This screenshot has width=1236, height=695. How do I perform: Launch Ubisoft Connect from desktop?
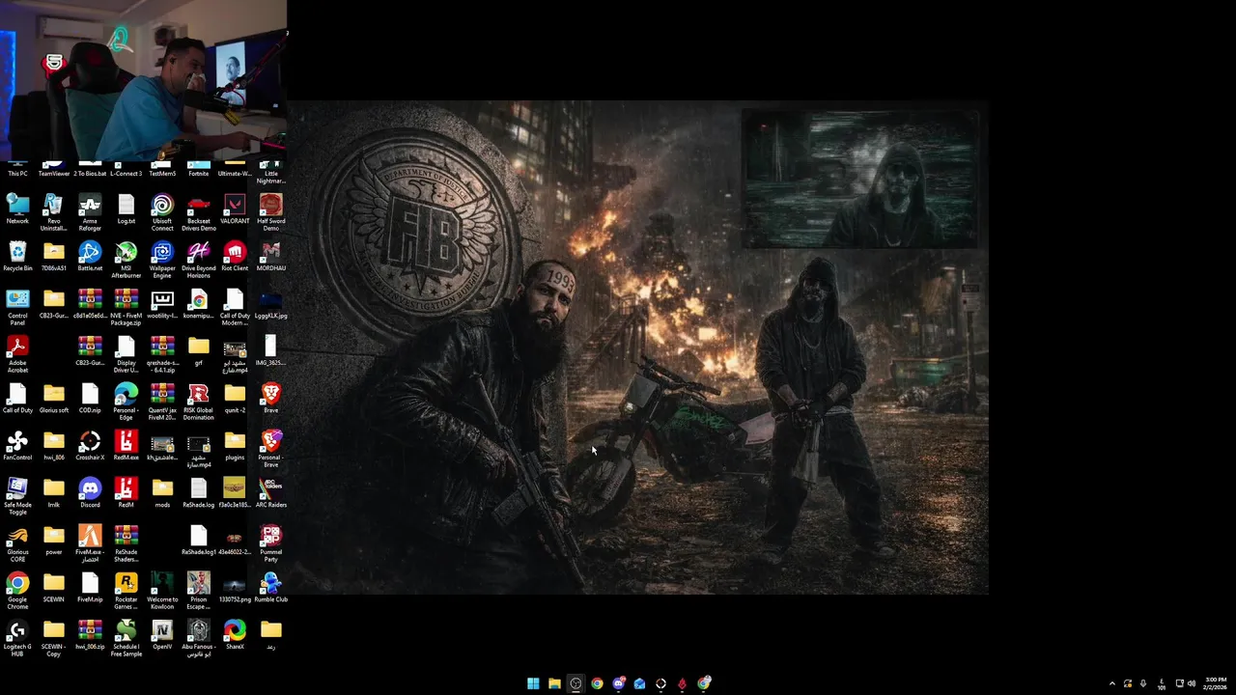(162, 212)
